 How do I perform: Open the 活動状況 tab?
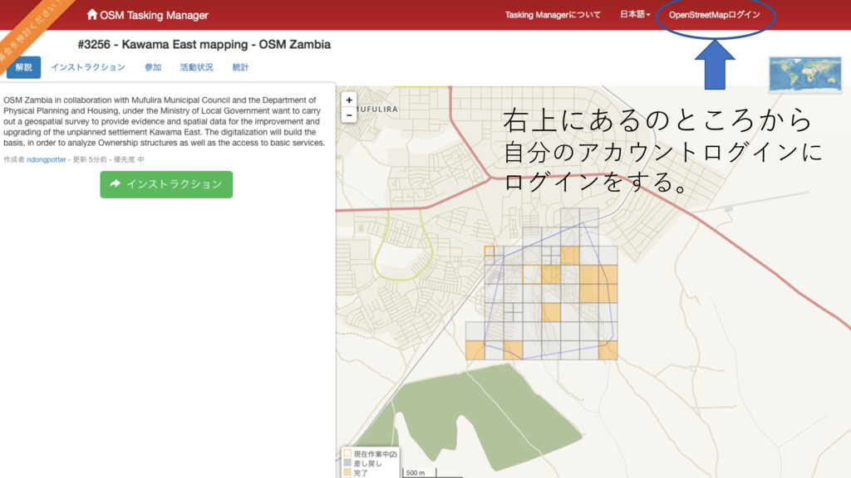pyautogui.click(x=196, y=67)
